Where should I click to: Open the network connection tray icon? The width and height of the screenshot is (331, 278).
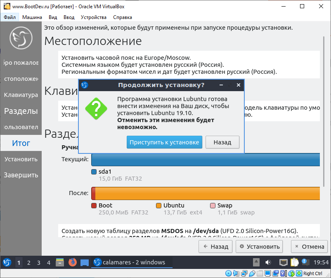[284, 262]
